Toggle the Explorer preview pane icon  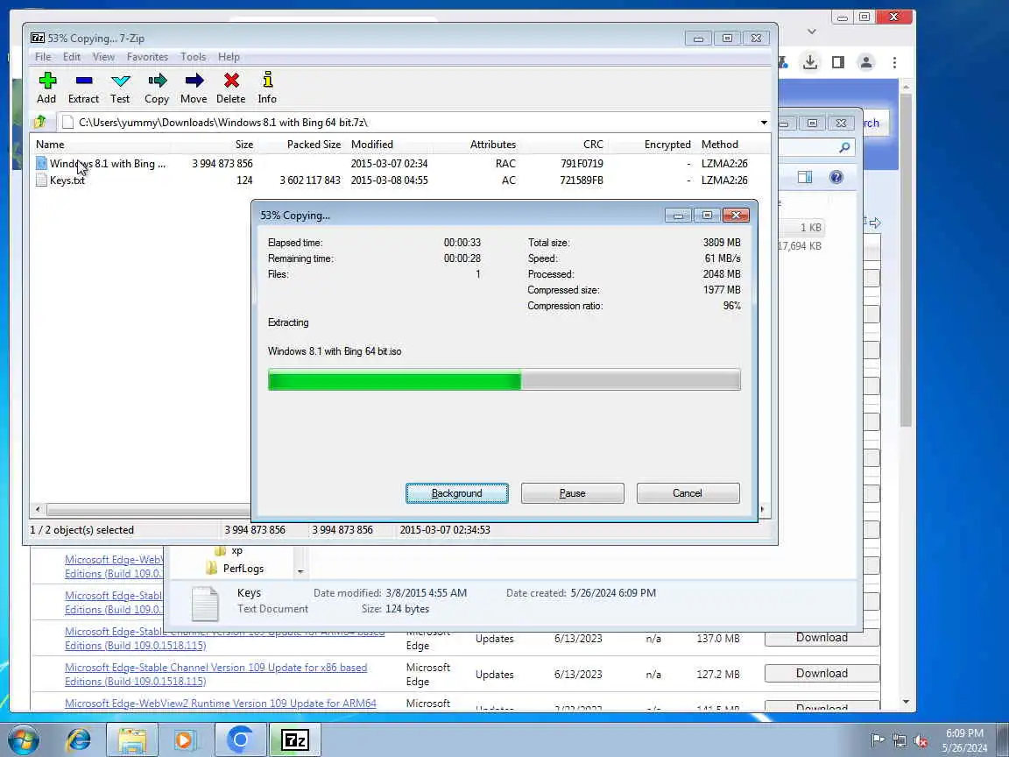click(804, 177)
